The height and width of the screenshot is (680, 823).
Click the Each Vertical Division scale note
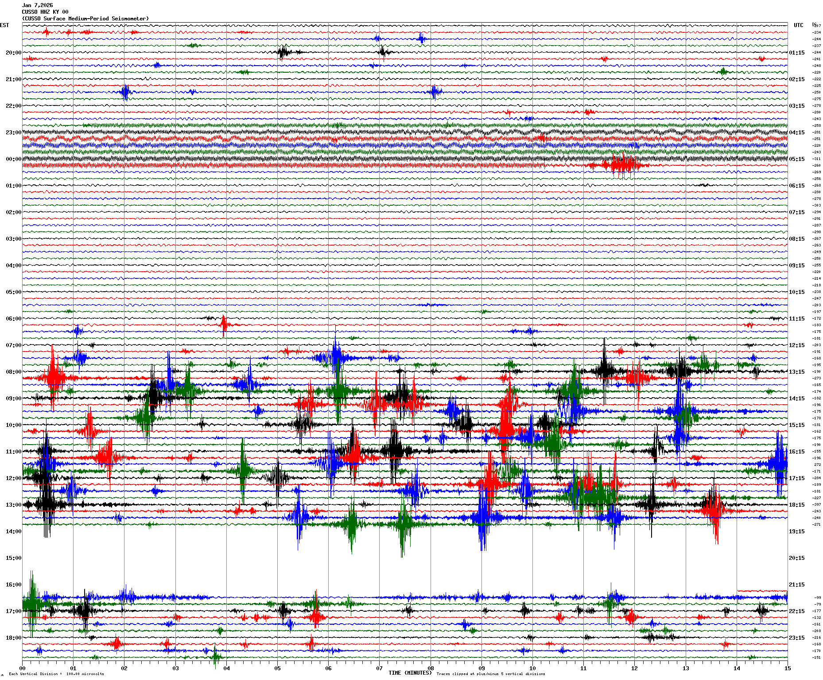[56, 674]
